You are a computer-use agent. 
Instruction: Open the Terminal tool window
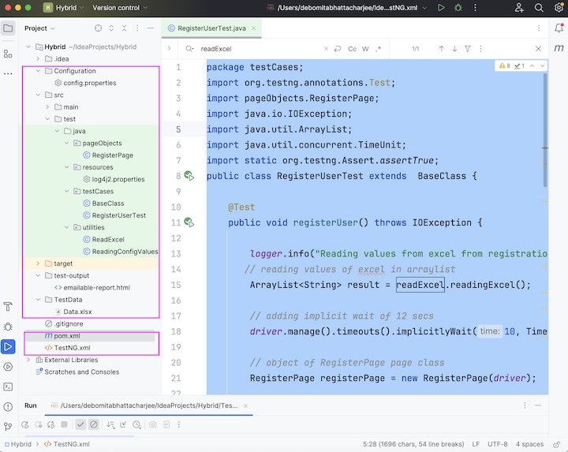tap(8, 387)
